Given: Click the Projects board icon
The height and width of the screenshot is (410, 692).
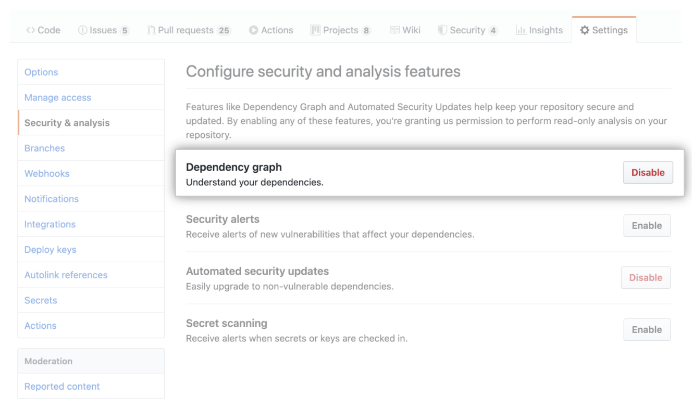Looking at the screenshot, I should pyautogui.click(x=315, y=30).
